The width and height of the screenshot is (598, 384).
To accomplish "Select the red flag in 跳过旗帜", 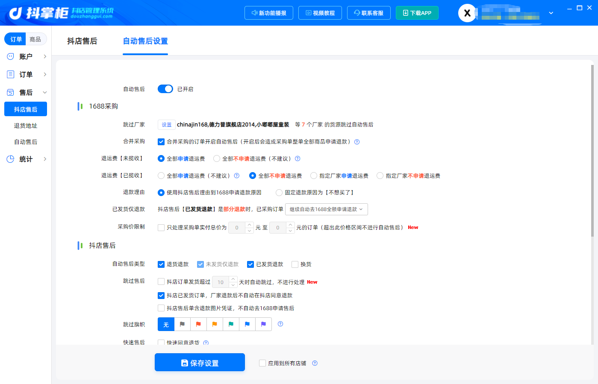I will [198, 324].
